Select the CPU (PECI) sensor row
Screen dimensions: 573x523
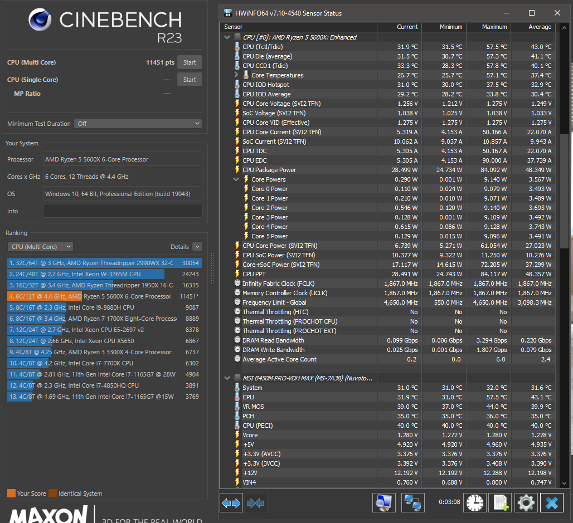tap(388, 426)
